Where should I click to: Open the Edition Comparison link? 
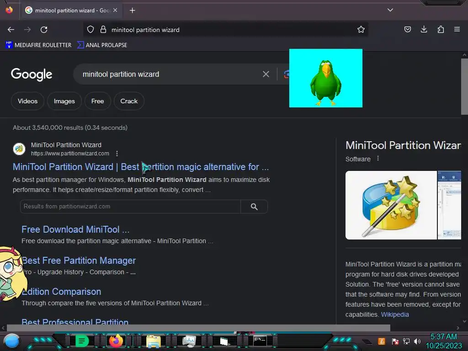61,292
